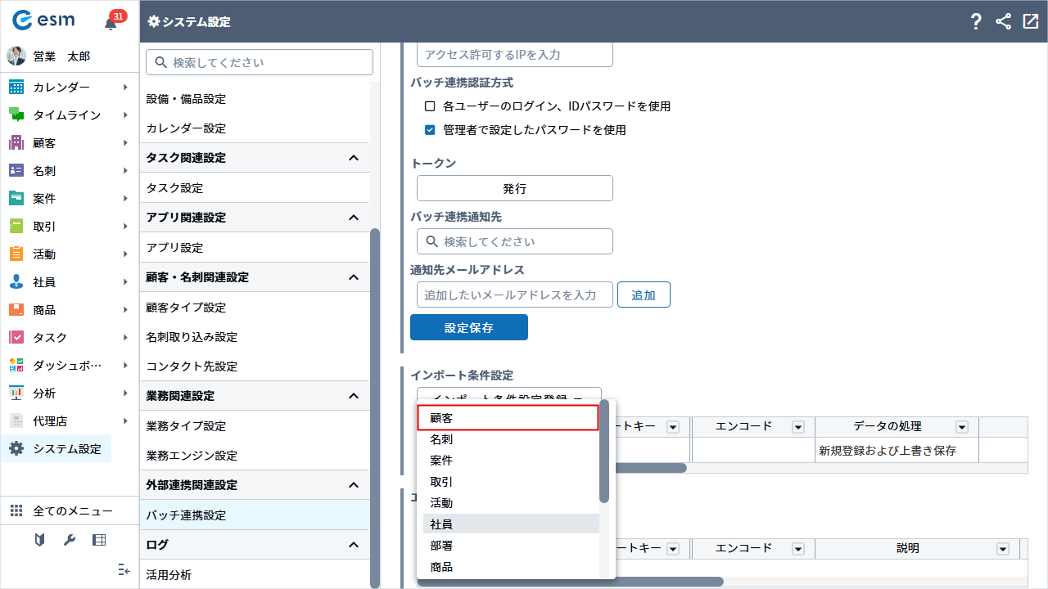This screenshot has height=589, width=1048.
Task: Open page in new window icon
Action: (1030, 22)
